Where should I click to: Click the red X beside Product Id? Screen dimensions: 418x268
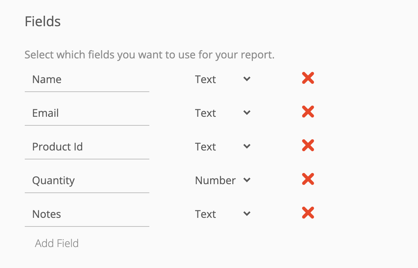point(307,146)
